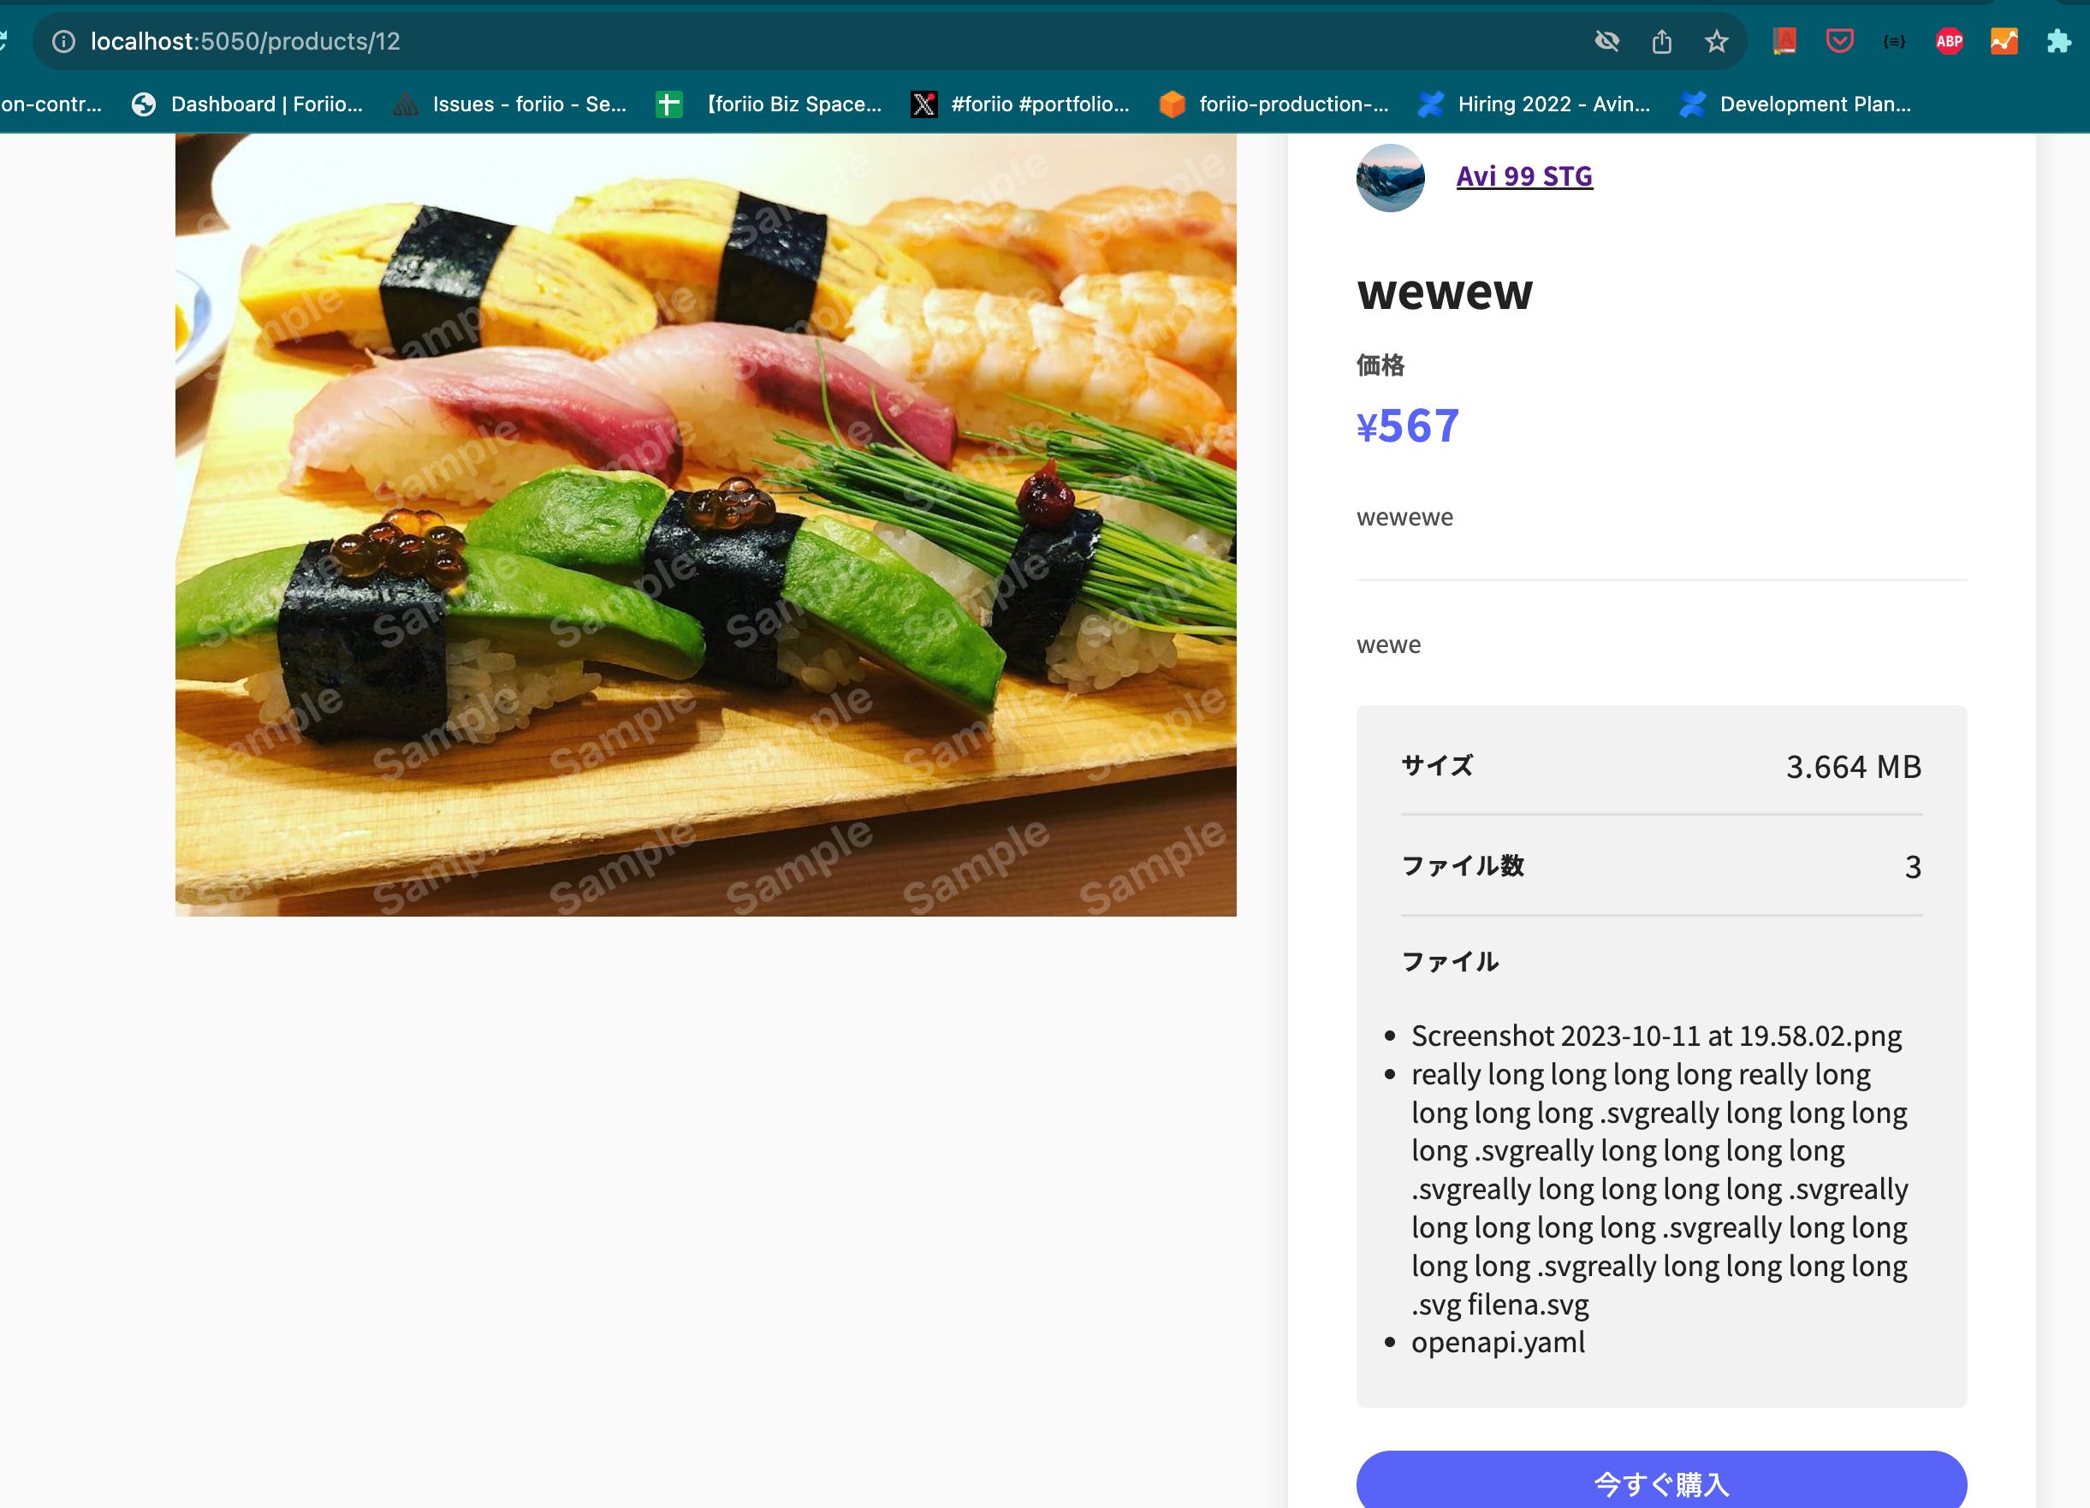2090x1508 pixels.
Task: Save page with the Pocket extension icon
Action: (1839, 41)
